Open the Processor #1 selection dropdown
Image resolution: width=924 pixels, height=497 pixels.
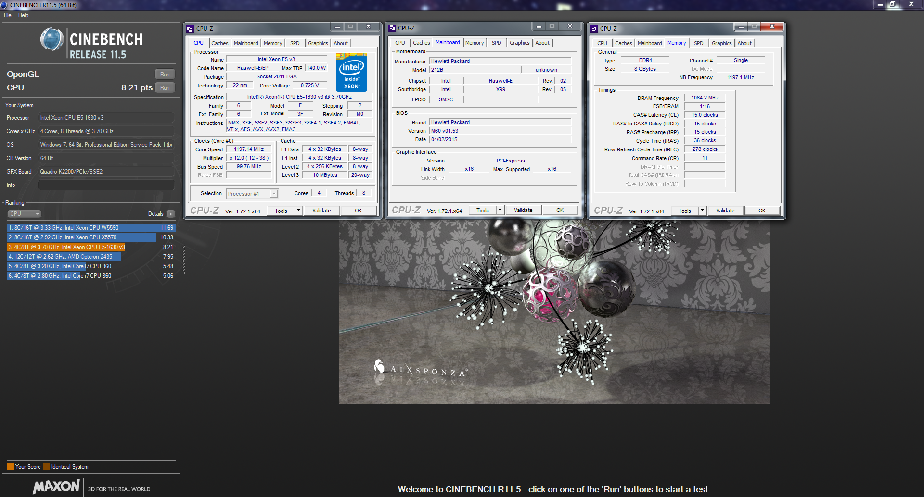[x=252, y=194]
